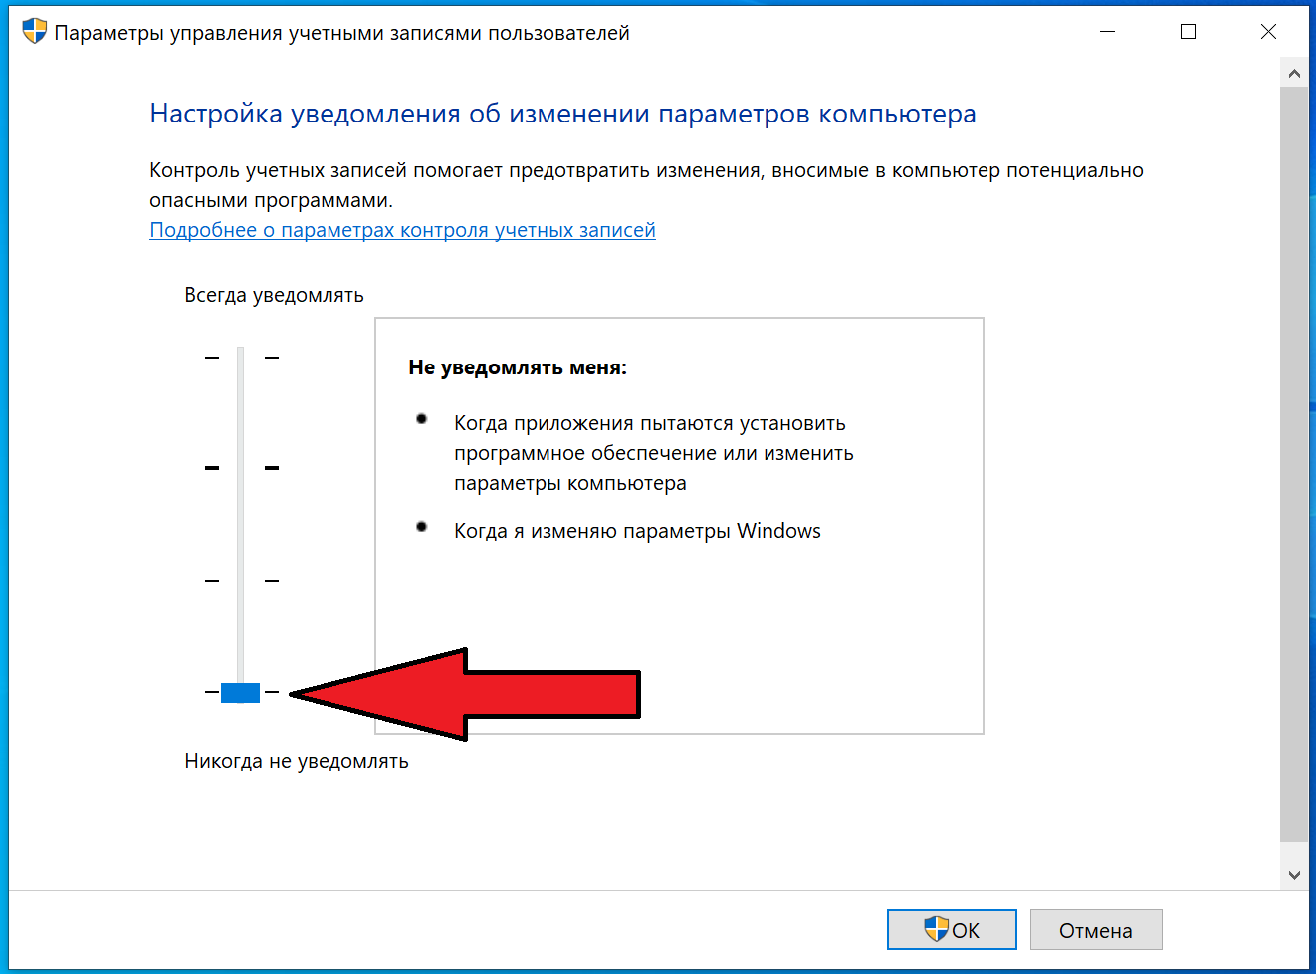Click the UAC shield icon in title bar
The width and height of the screenshot is (1316, 974).
tap(34, 32)
